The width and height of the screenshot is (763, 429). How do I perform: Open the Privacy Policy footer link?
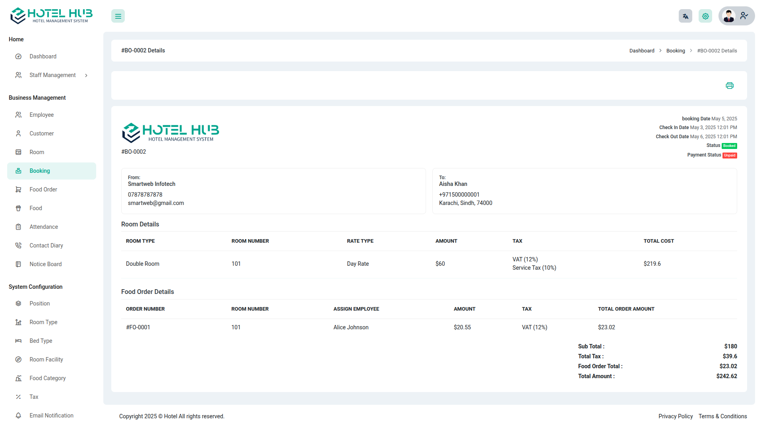675,416
